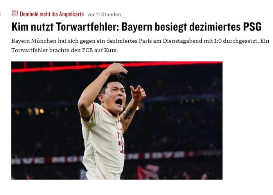This screenshot has height=195, width=273.
Task: Click the red mark at the left page edge
Action: [x=0, y=14]
